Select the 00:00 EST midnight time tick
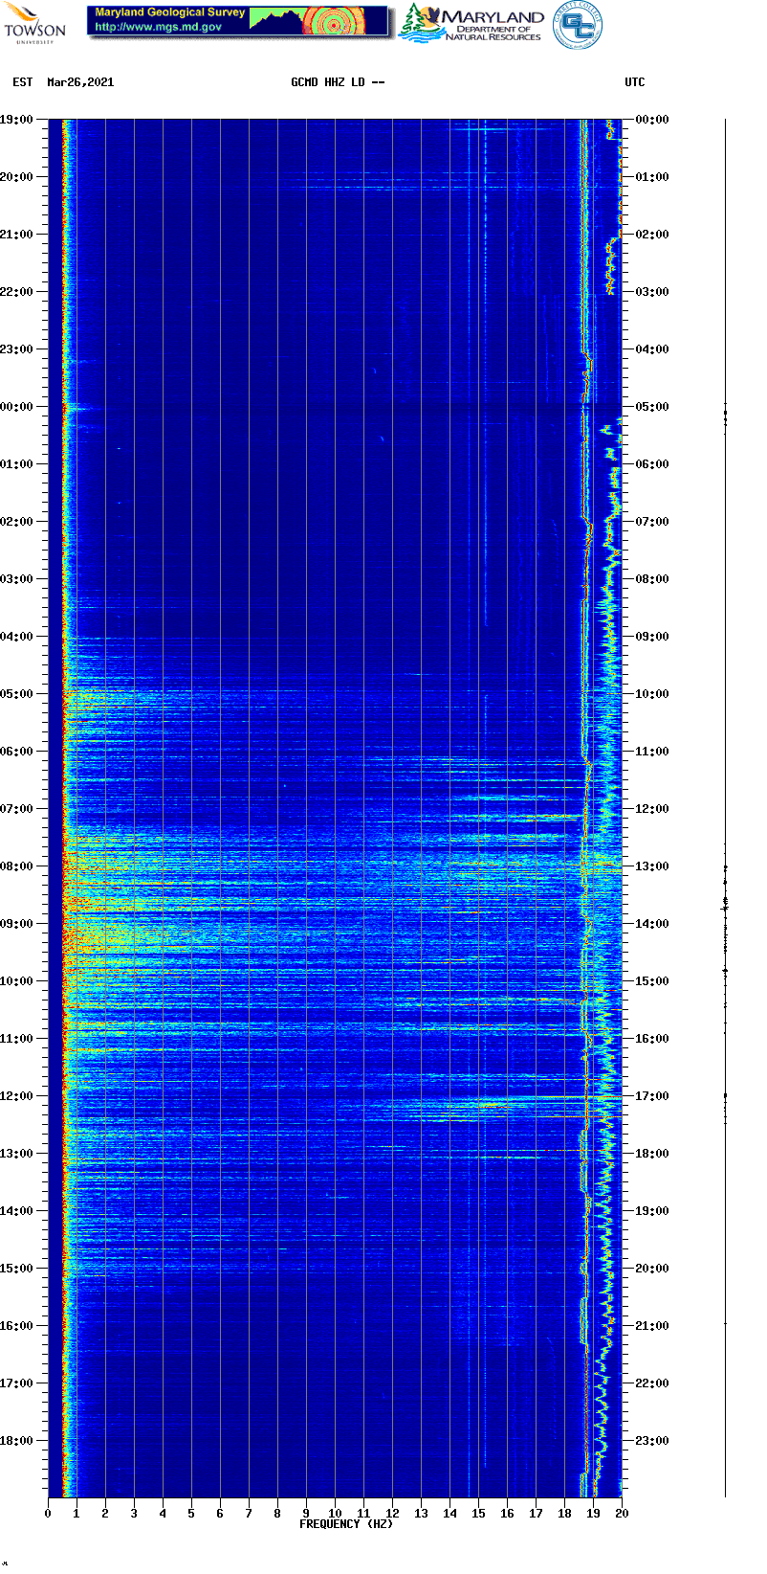This screenshot has width=767, height=1574. point(17,407)
